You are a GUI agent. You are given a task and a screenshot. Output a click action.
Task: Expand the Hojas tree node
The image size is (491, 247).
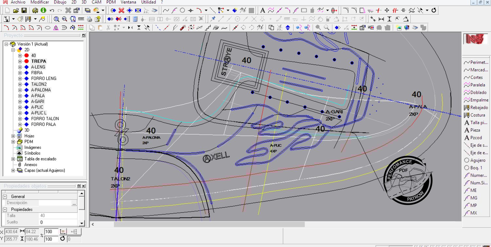tap(13, 136)
